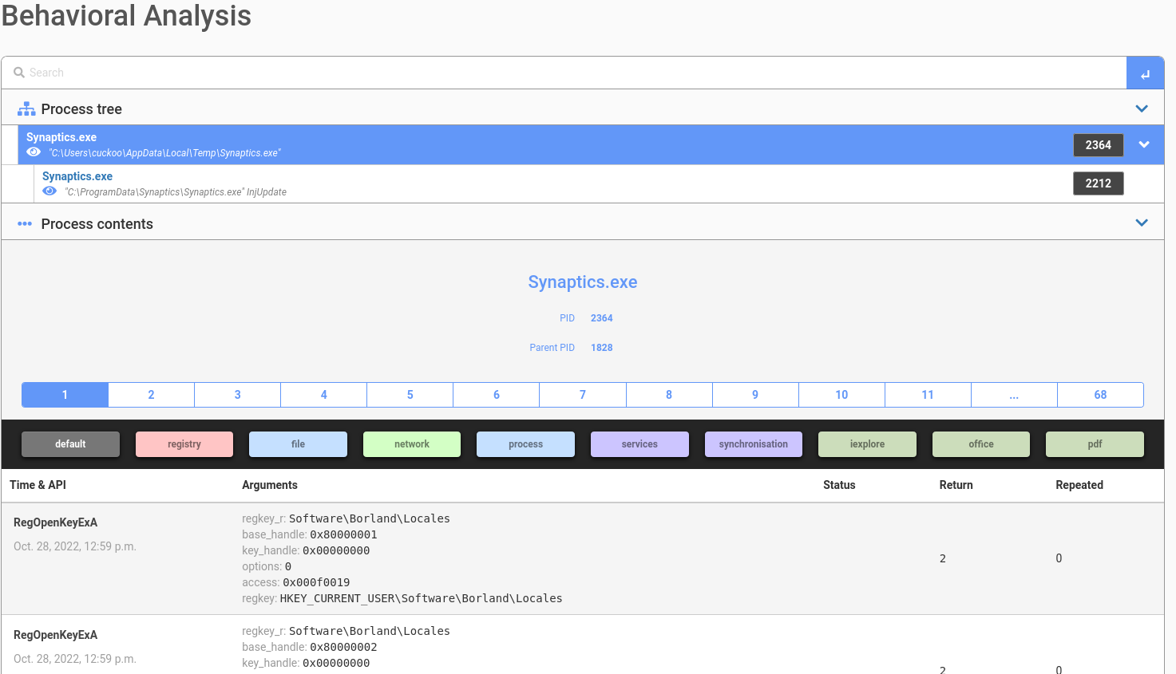This screenshot has height=674, width=1176.
Task: Filter by iexplore category
Action: 867,444
